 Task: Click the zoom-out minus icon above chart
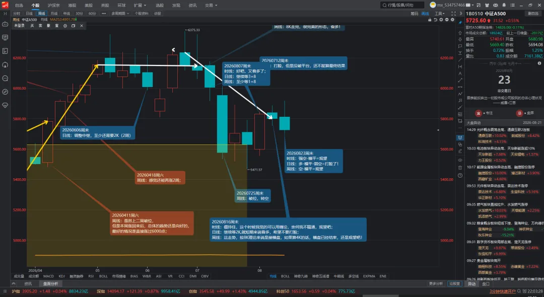coord(446,20)
